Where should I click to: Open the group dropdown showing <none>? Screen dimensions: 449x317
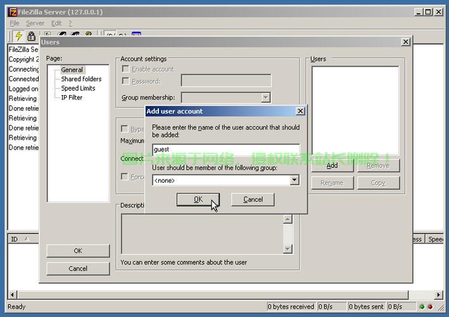tap(294, 180)
